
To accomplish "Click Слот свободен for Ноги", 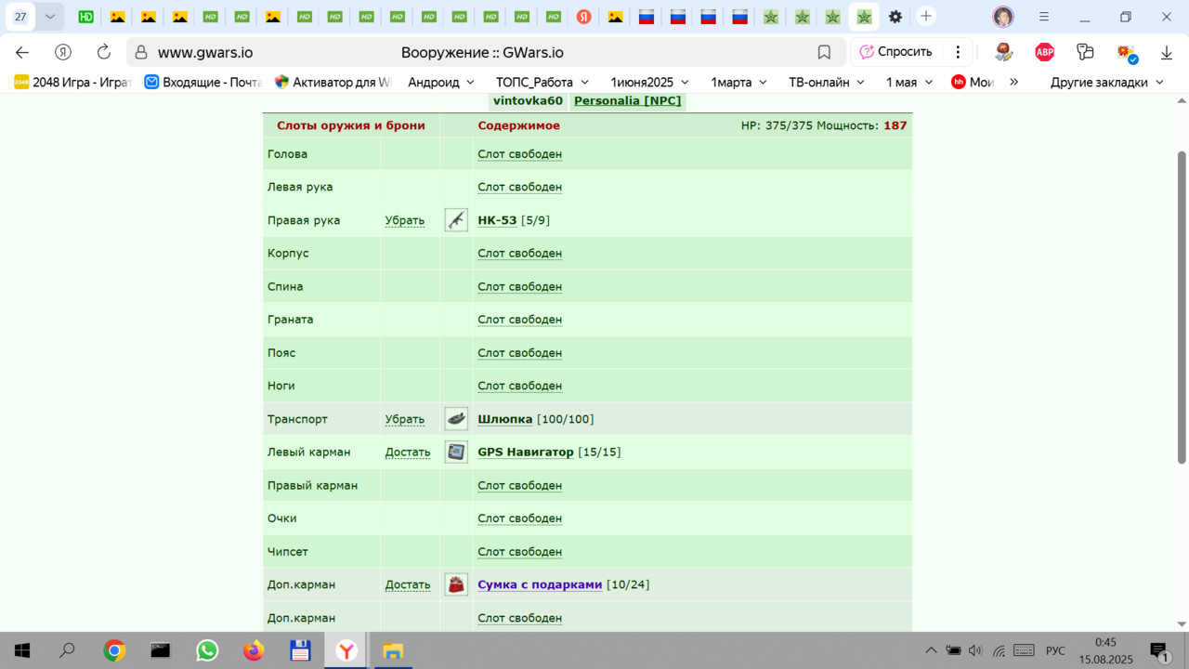I will [x=519, y=386].
